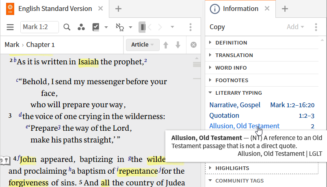This screenshot has height=187, width=327.
Task: Close the Information tab
Action: click(x=267, y=8)
